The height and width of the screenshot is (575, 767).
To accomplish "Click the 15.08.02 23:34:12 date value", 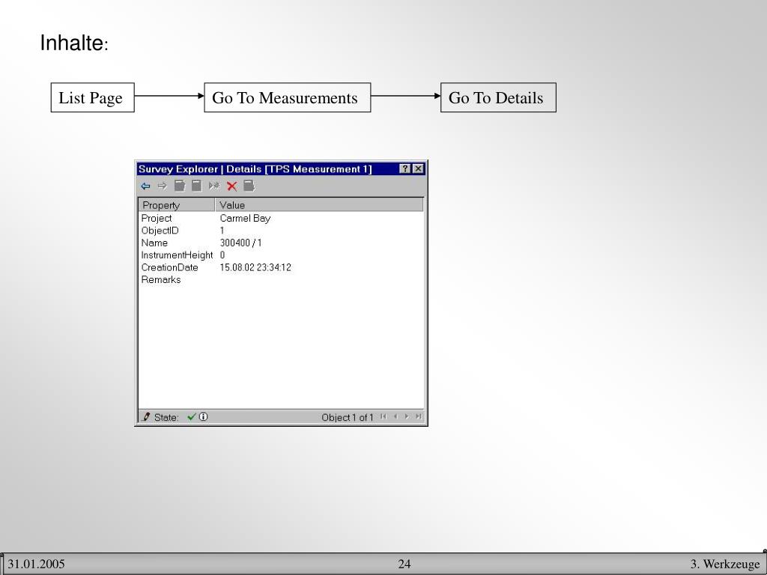I will tap(255, 267).
